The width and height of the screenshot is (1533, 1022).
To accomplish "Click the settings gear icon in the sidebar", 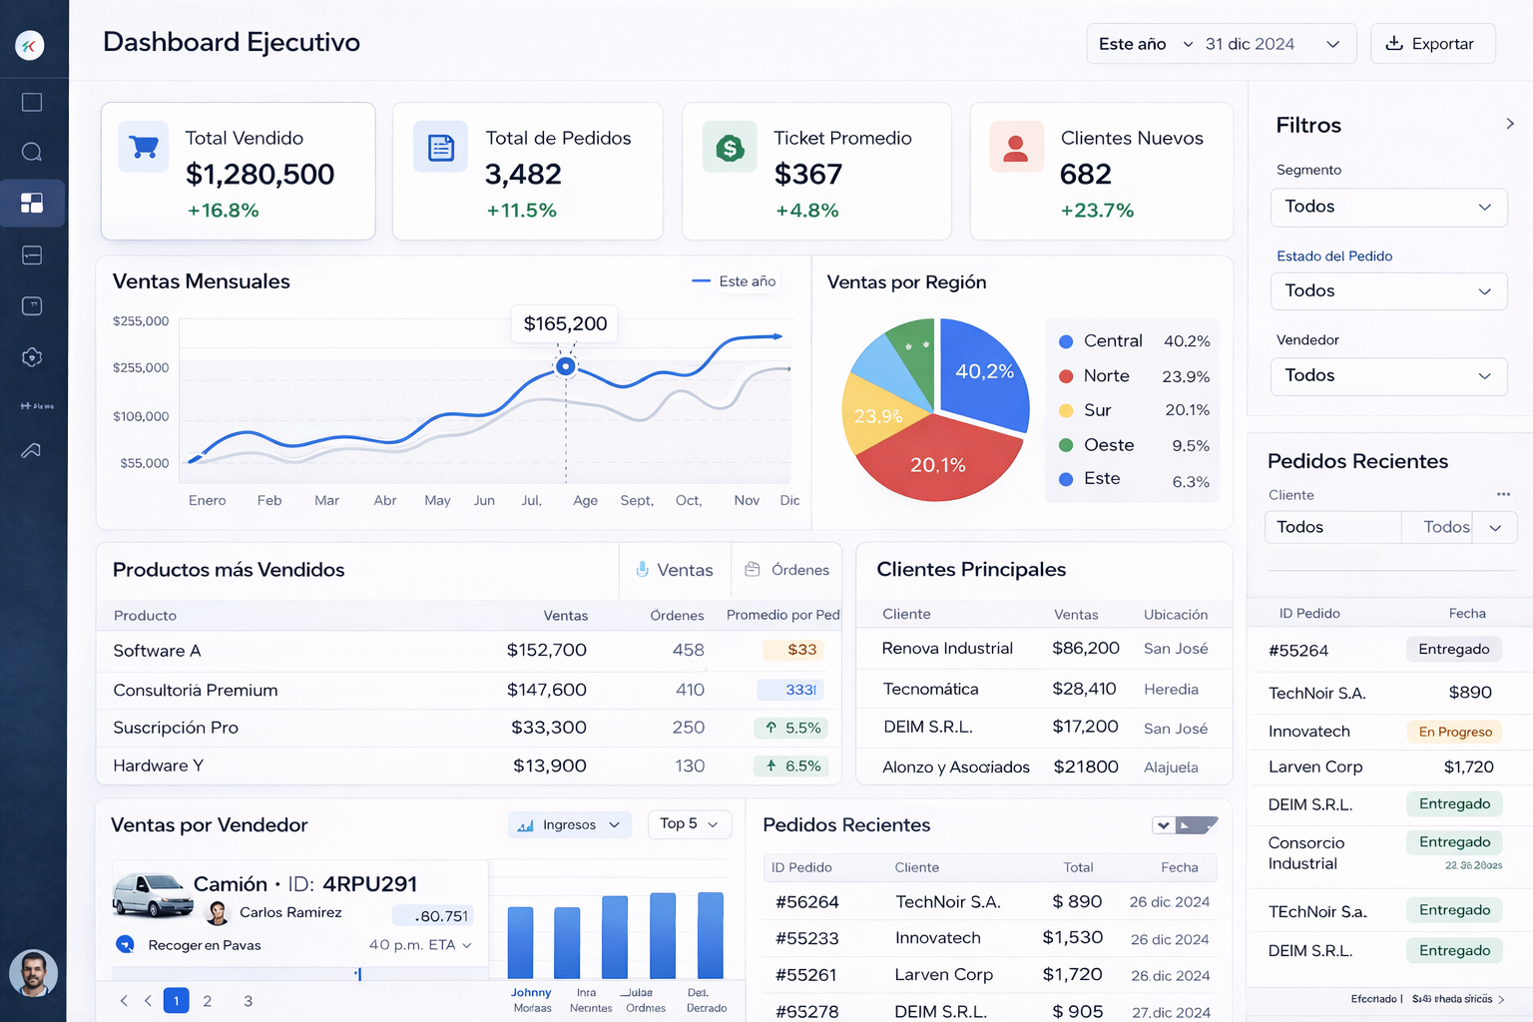I will click(x=31, y=356).
